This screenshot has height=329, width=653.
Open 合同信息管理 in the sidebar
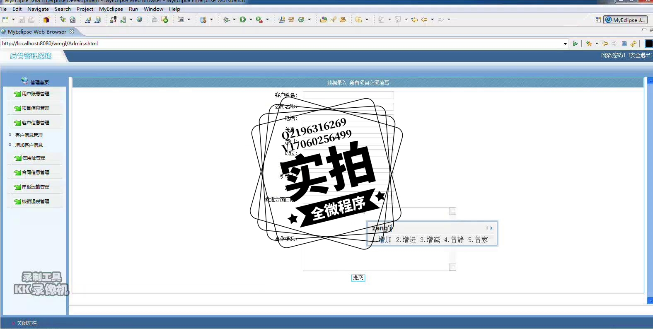(35, 172)
